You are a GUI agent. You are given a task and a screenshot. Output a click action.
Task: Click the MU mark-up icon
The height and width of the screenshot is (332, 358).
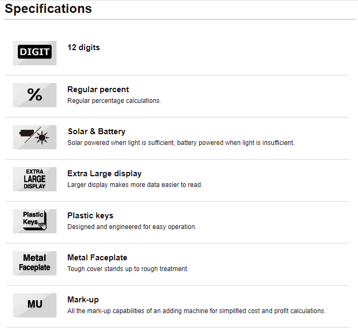click(34, 306)
